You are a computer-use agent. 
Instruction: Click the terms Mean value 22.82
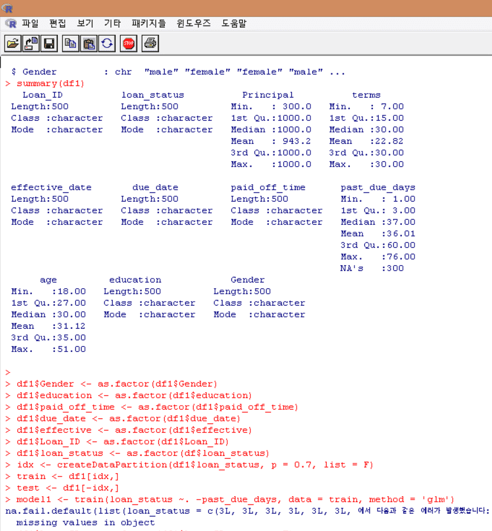point(389,141)
